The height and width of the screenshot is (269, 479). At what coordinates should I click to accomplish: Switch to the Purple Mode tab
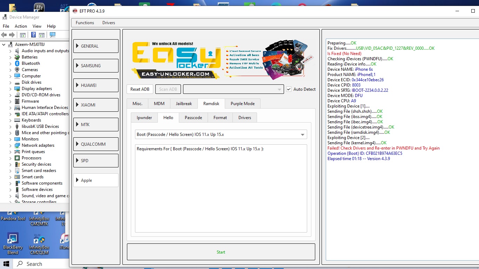[x=243, y=104]
